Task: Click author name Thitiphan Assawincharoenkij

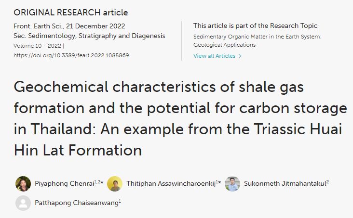Action: (171, 184)
